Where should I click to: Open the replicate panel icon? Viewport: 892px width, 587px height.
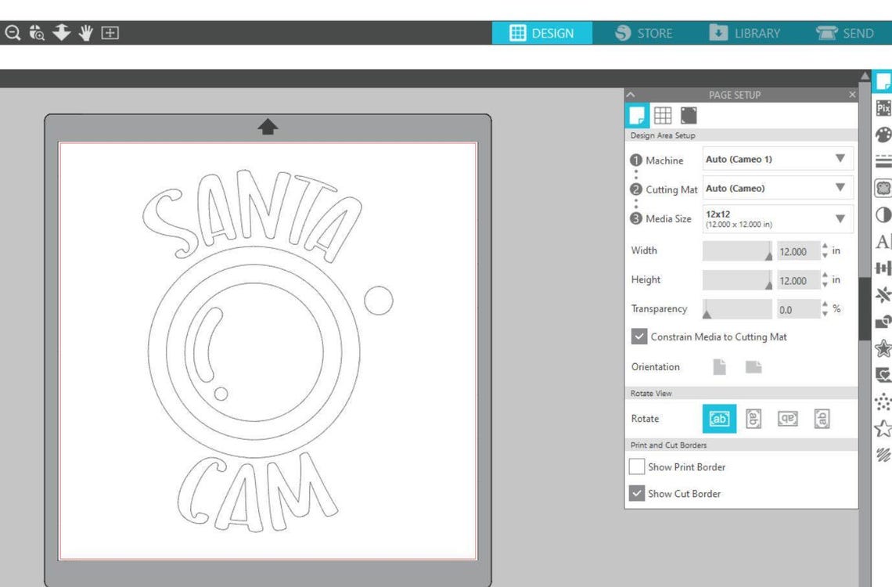[883, 294]
